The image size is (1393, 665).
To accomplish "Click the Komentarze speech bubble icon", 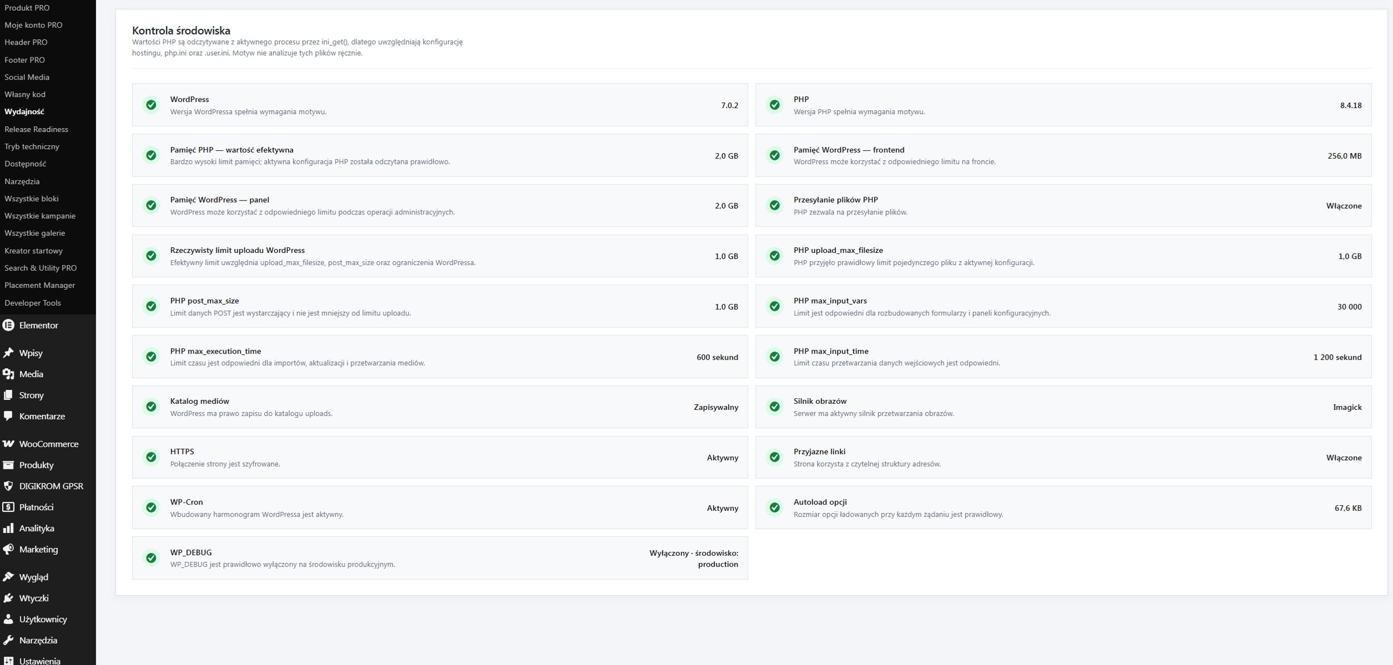I will (8, 416).
